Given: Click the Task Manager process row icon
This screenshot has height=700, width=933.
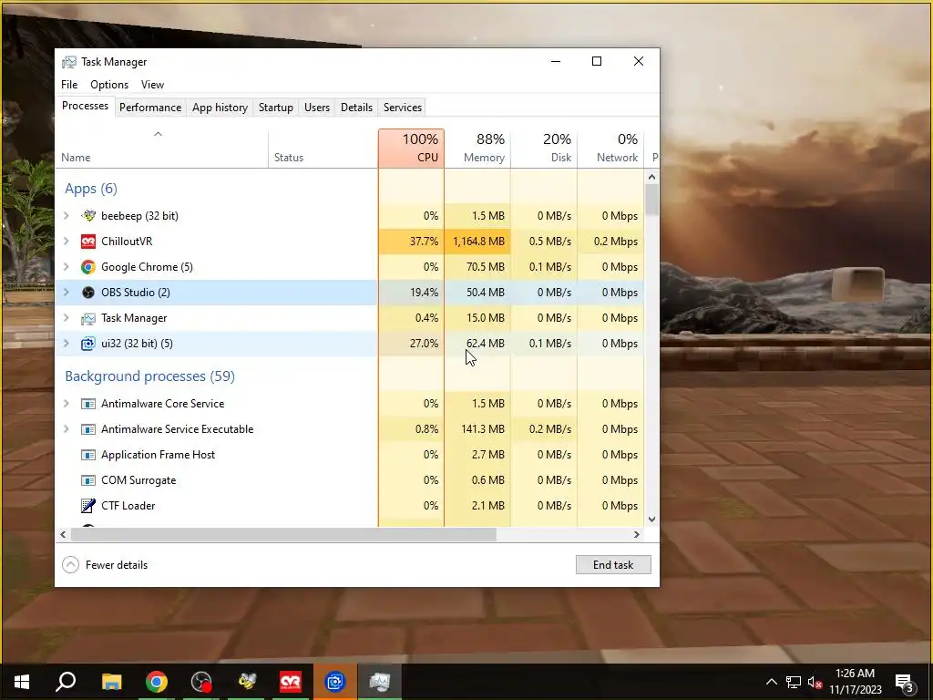Looking at the screenshot, I should tap(88, 318).
